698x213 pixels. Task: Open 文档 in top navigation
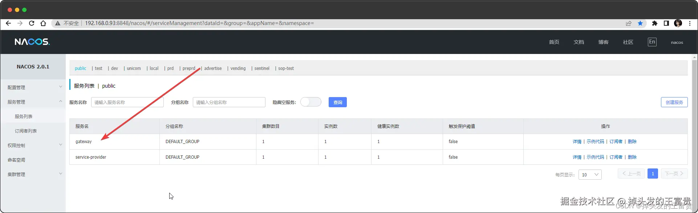[579, 42]
